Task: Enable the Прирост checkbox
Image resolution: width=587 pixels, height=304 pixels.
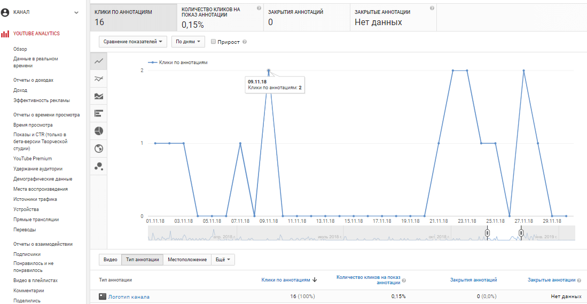Action: (x=214, y=42)
